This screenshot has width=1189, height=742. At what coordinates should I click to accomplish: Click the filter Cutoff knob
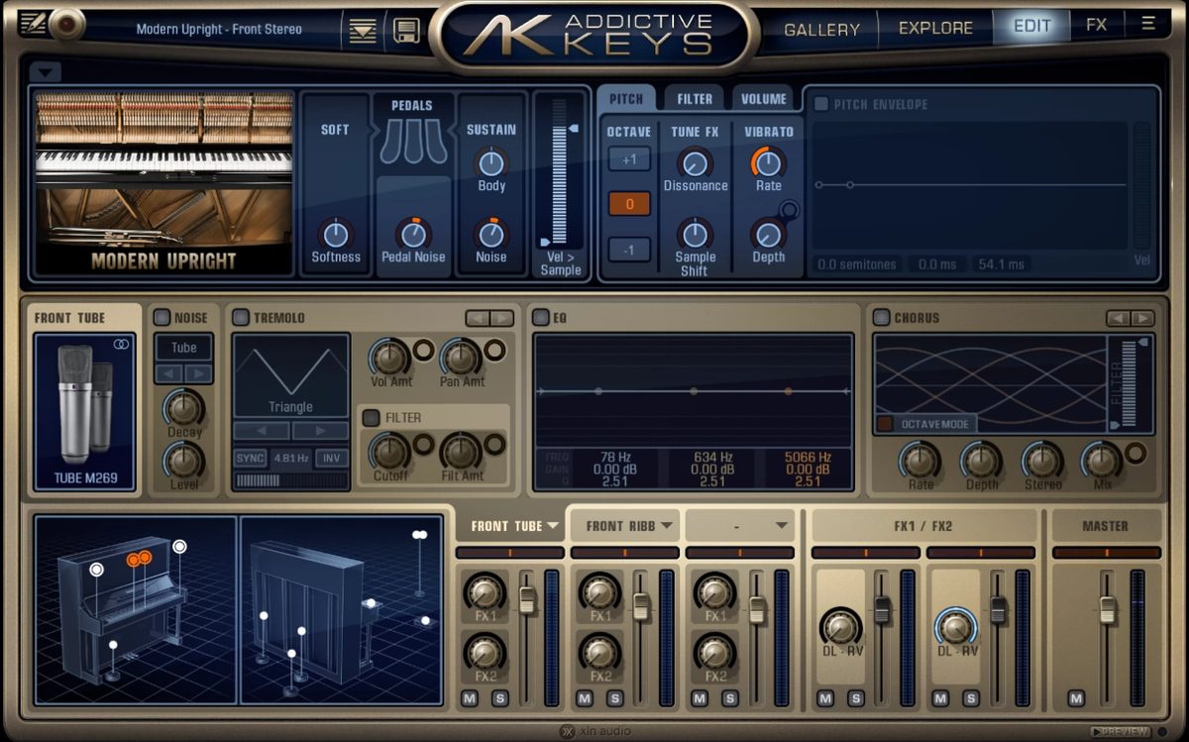(389, 452)
